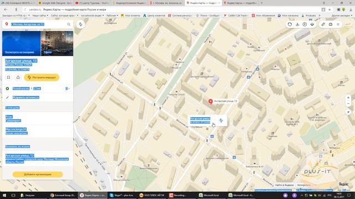Open browser downloads green arrow icon
This screenshot has width=355, height=199.
click(343, 9)
